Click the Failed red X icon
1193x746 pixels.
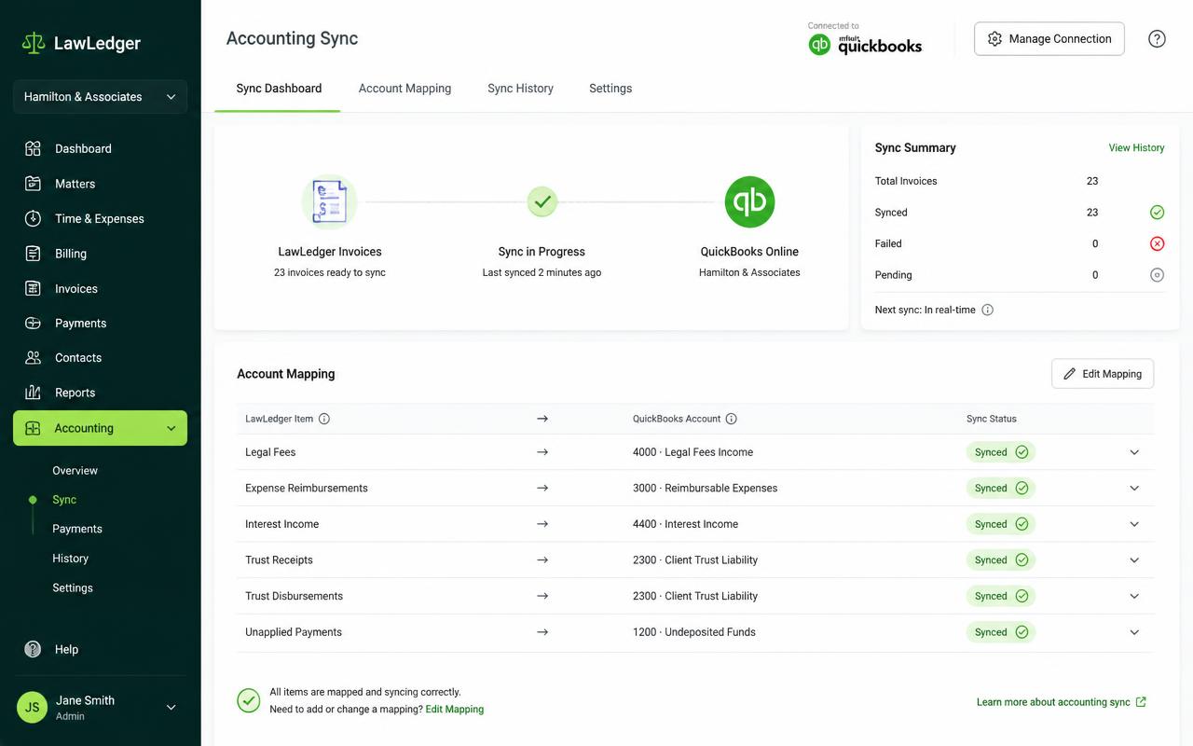[x=1157, y=243]
